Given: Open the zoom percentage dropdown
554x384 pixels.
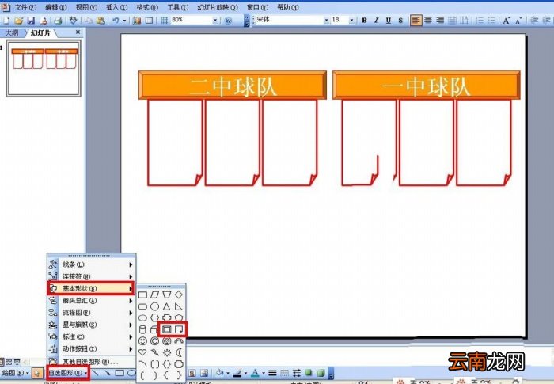Looking at the screenshot, I should click(x=215, y=21).
